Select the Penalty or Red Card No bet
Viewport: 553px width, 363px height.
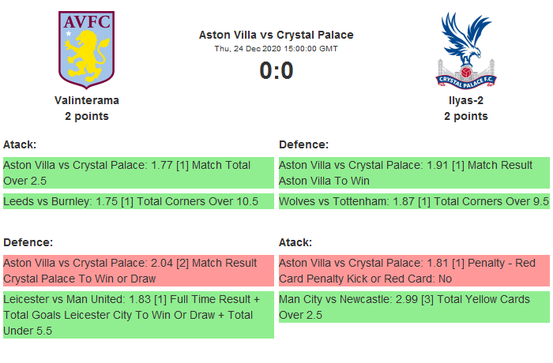[413, 271]
